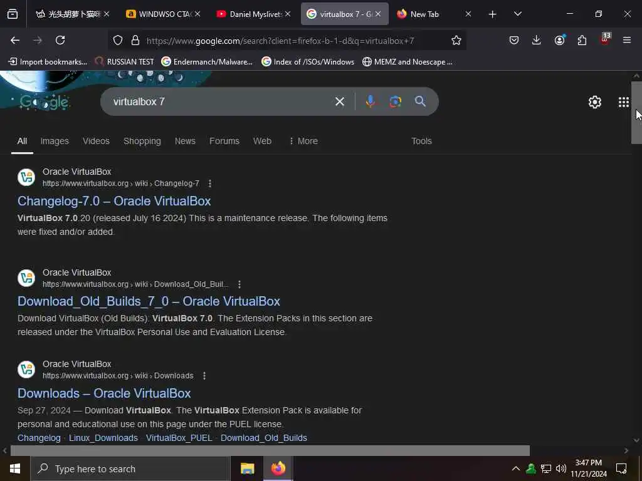
Task: Open Google quick settings gear
Action: pyautogui.click(x=594, y=102)
